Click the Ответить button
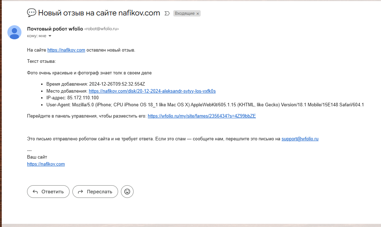 point(48,192)
